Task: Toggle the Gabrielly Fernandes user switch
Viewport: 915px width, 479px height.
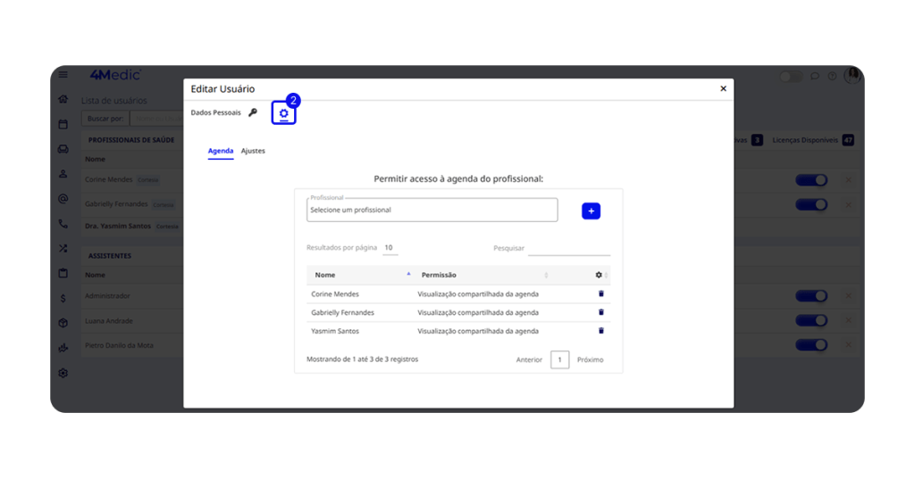Action: 810,204
